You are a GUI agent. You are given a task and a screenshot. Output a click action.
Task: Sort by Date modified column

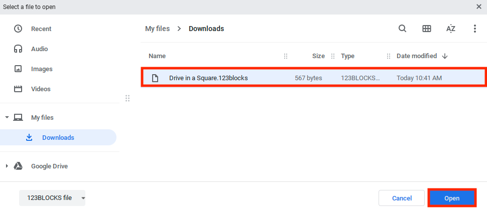(x=417, y=56)
